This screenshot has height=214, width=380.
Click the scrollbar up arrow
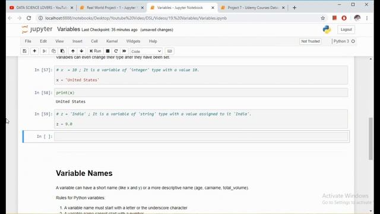pos(370,59)
